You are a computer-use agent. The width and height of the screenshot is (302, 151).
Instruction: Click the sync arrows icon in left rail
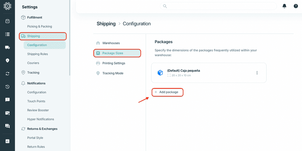coord(7,74)
